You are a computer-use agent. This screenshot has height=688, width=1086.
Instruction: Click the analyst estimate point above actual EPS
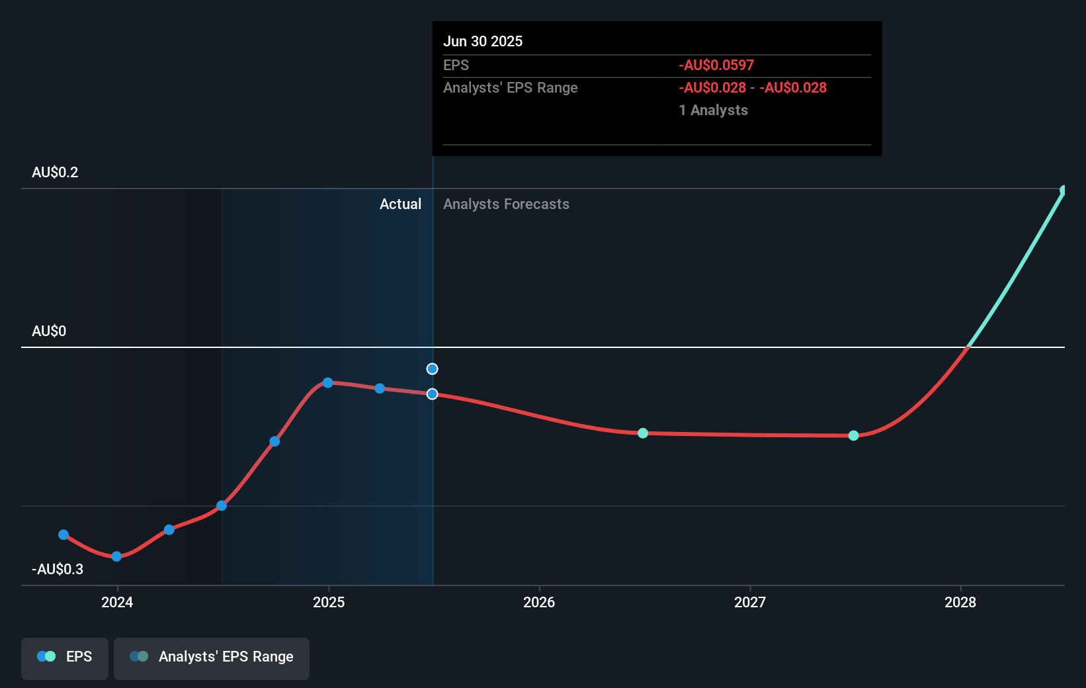pyautogui.click(x=432, y=369)
